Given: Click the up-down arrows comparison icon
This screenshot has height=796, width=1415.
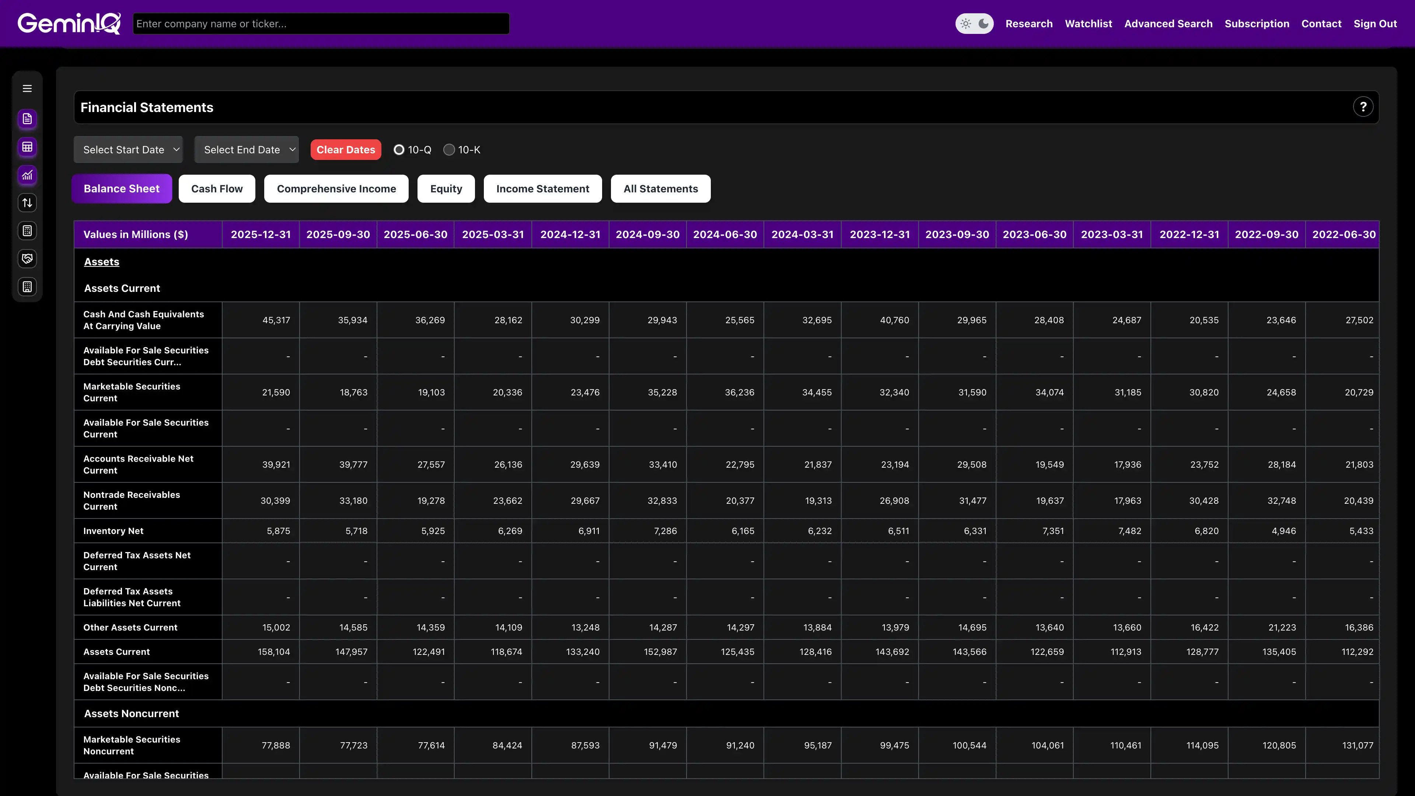Looking at the screenshot, I should 27,202.
